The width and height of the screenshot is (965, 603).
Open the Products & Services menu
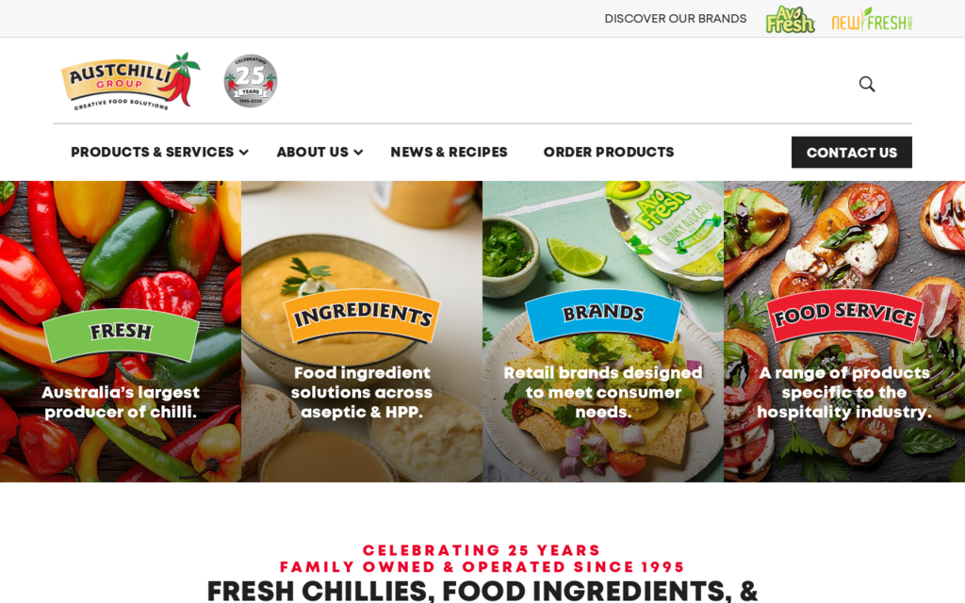click(x=152, y=152)
